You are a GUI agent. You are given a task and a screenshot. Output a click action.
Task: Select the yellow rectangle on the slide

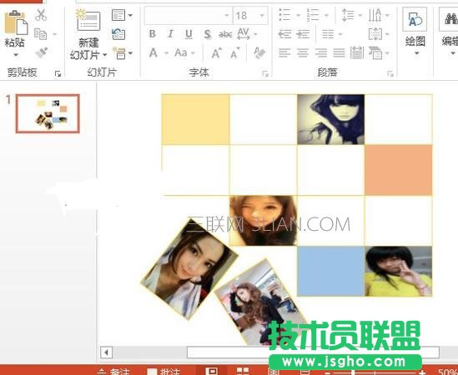coord(195,119)
